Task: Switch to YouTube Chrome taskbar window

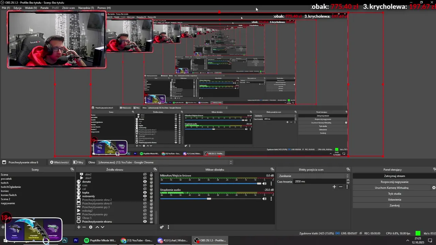Action: coord(137,240)
